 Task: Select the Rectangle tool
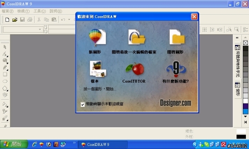tap(5, 74)
